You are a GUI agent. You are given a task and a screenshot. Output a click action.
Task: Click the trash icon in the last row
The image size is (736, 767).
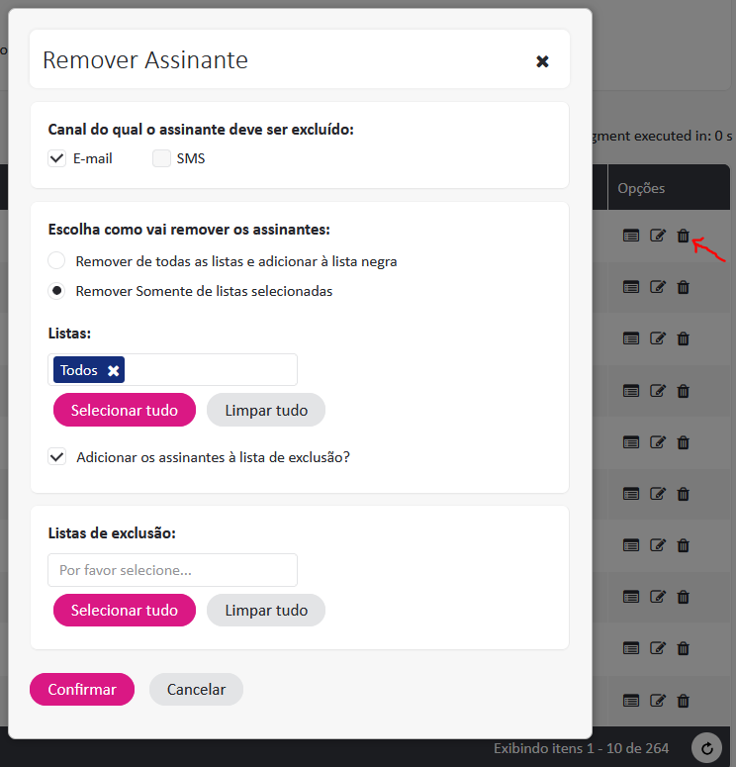(x=683, y=700)
